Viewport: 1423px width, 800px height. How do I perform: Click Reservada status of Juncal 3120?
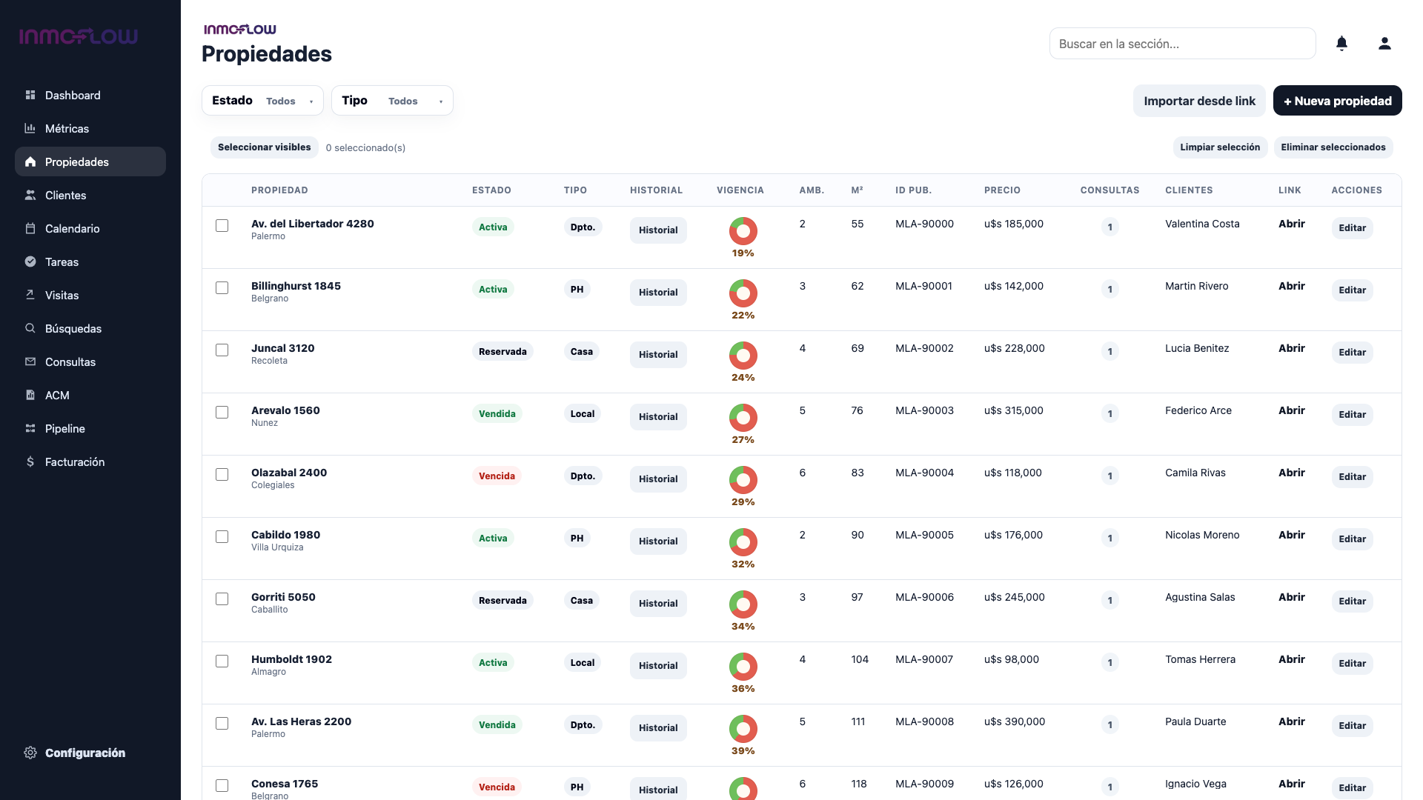tap(502, 351)
